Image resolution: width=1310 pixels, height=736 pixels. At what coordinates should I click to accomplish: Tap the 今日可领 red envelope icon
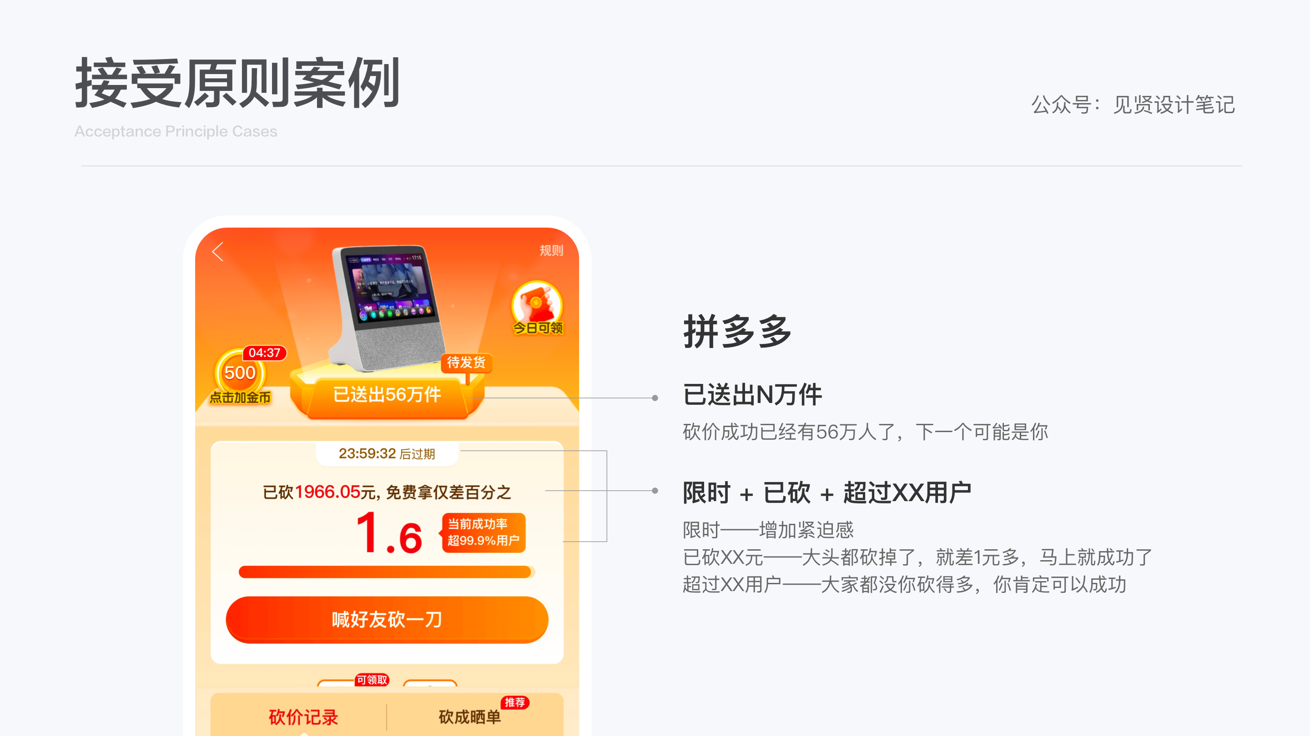point(538,308)
